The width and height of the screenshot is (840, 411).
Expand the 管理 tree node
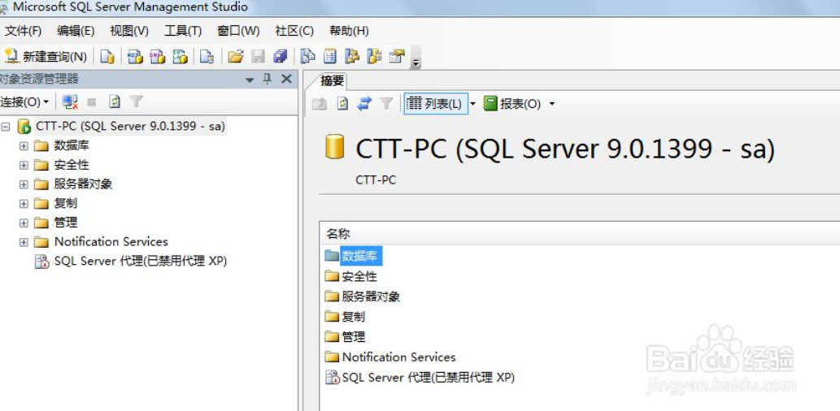tap(24, 223)
